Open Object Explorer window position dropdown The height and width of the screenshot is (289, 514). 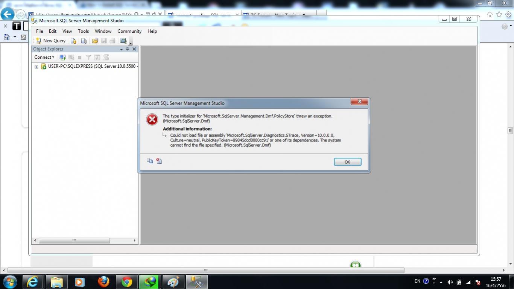pos(121,49)
